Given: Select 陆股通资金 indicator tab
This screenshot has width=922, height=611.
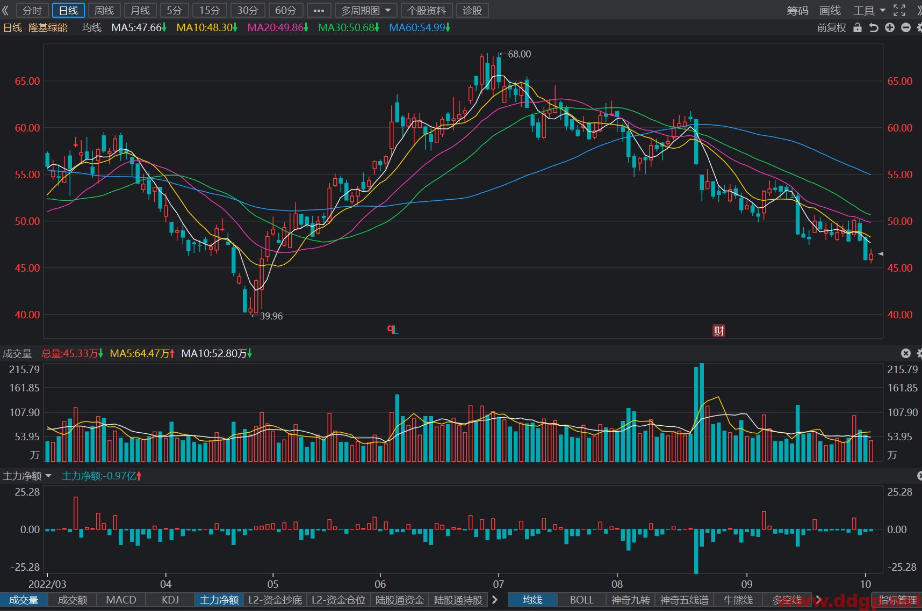Looking at the screenshot, I should pyautogui.click(x=400, y=600).
